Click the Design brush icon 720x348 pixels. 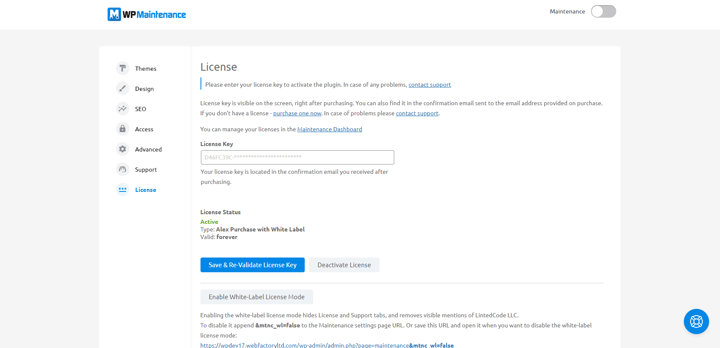(x=122, y=88)
